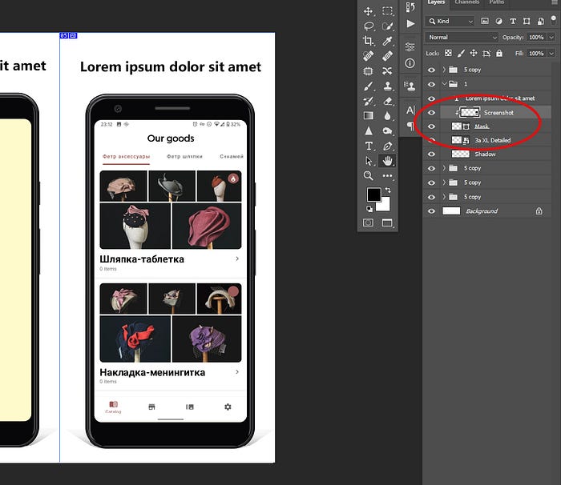Select the Patch tool
Viewport: 561px width, 485px height.
click(368, 70)
